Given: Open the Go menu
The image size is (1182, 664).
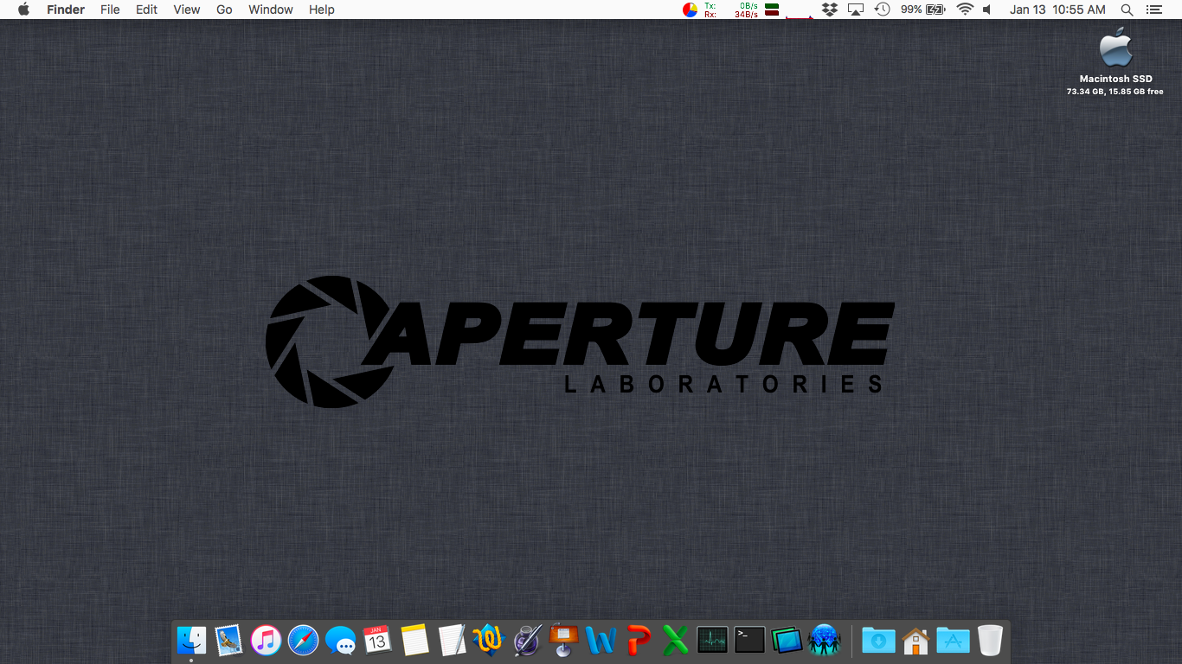Looking at the screenshot, I should point(224,10).
